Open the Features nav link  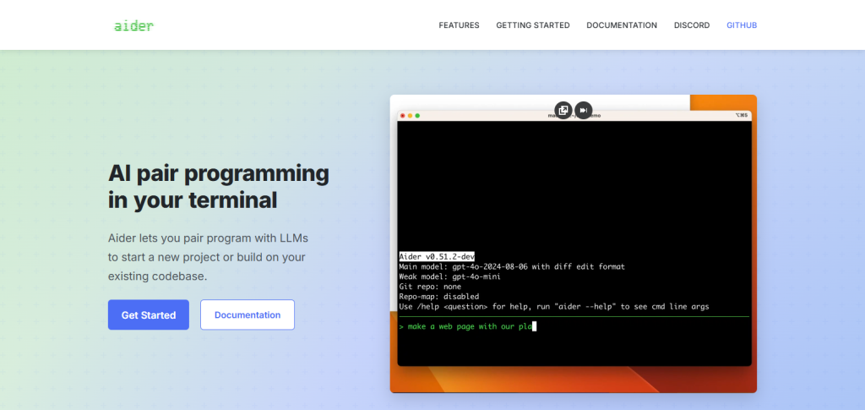point(459,25)
